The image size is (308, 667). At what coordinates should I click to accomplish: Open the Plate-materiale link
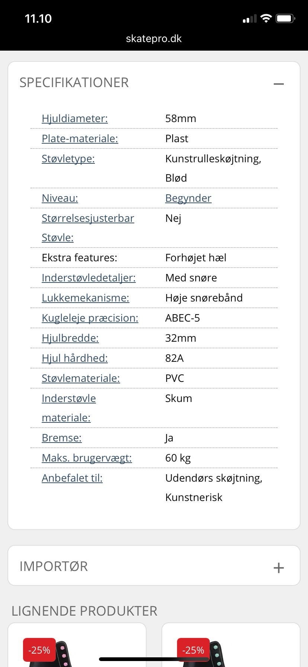click(80, 138)
